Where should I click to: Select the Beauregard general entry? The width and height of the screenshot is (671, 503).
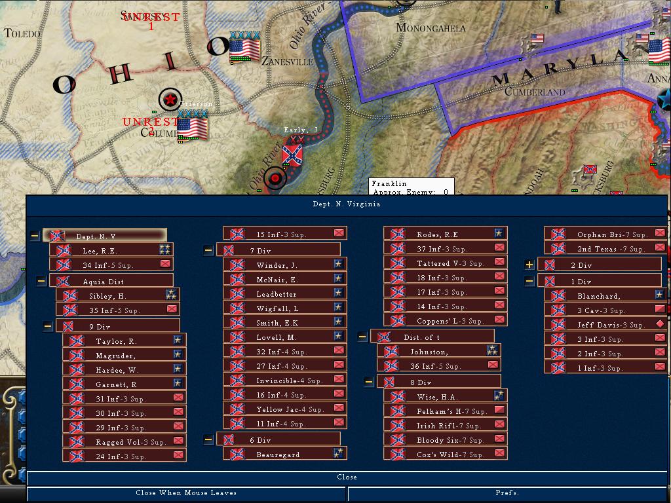pos(284,455)
